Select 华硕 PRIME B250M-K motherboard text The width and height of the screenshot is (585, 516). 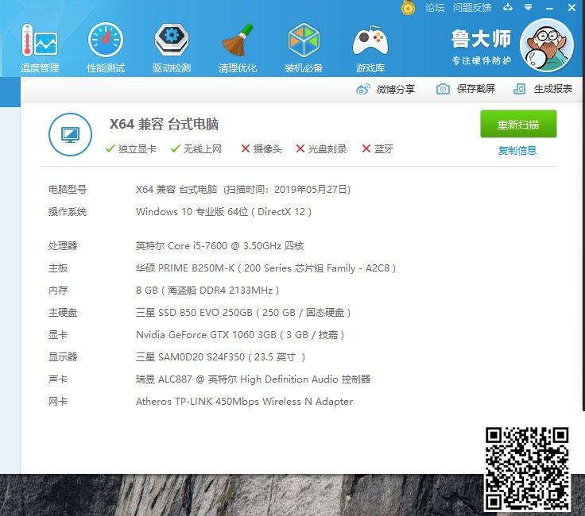266,268
